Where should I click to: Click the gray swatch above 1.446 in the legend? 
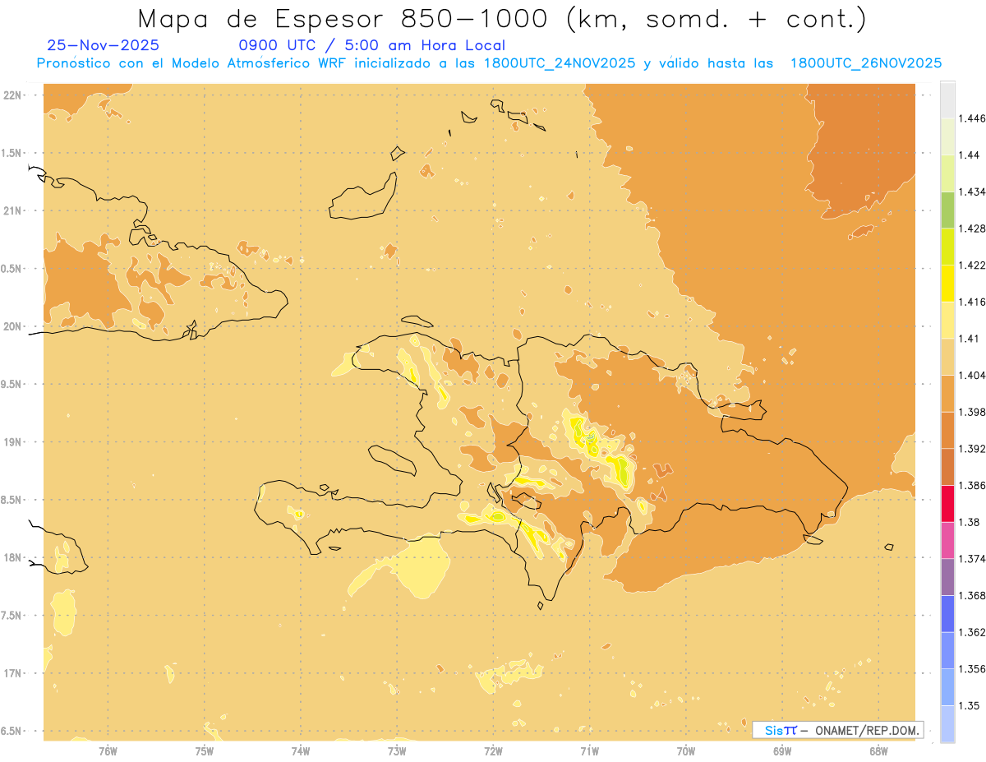coord(947,99)
